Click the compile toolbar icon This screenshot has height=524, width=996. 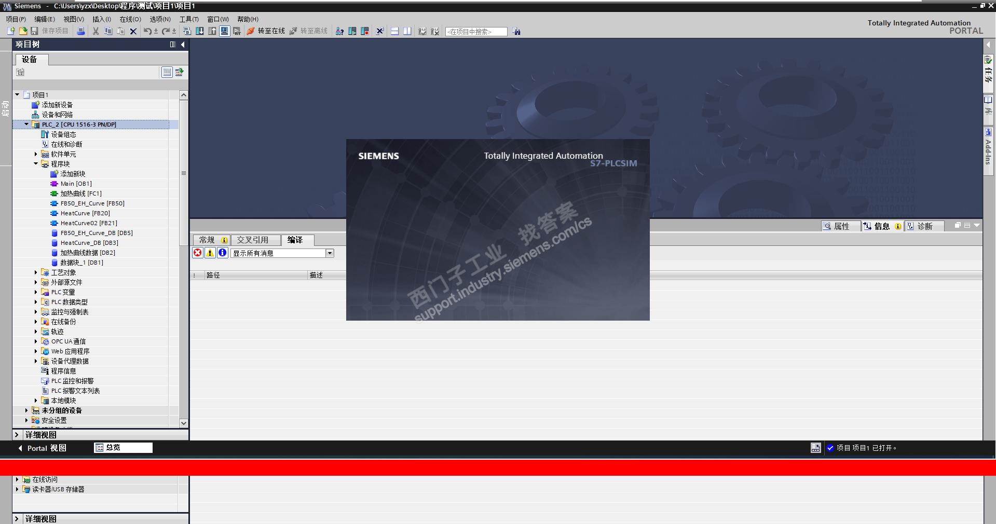pyautogui.click(x=187, y=31)
